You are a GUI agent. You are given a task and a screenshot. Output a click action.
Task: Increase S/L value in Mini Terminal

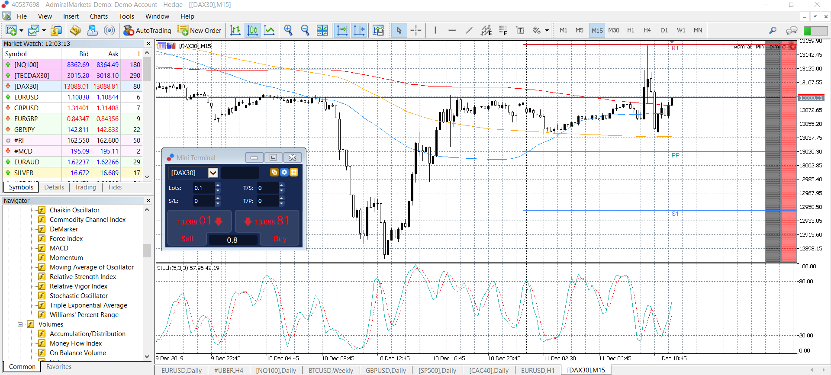[x=218, y=198]
